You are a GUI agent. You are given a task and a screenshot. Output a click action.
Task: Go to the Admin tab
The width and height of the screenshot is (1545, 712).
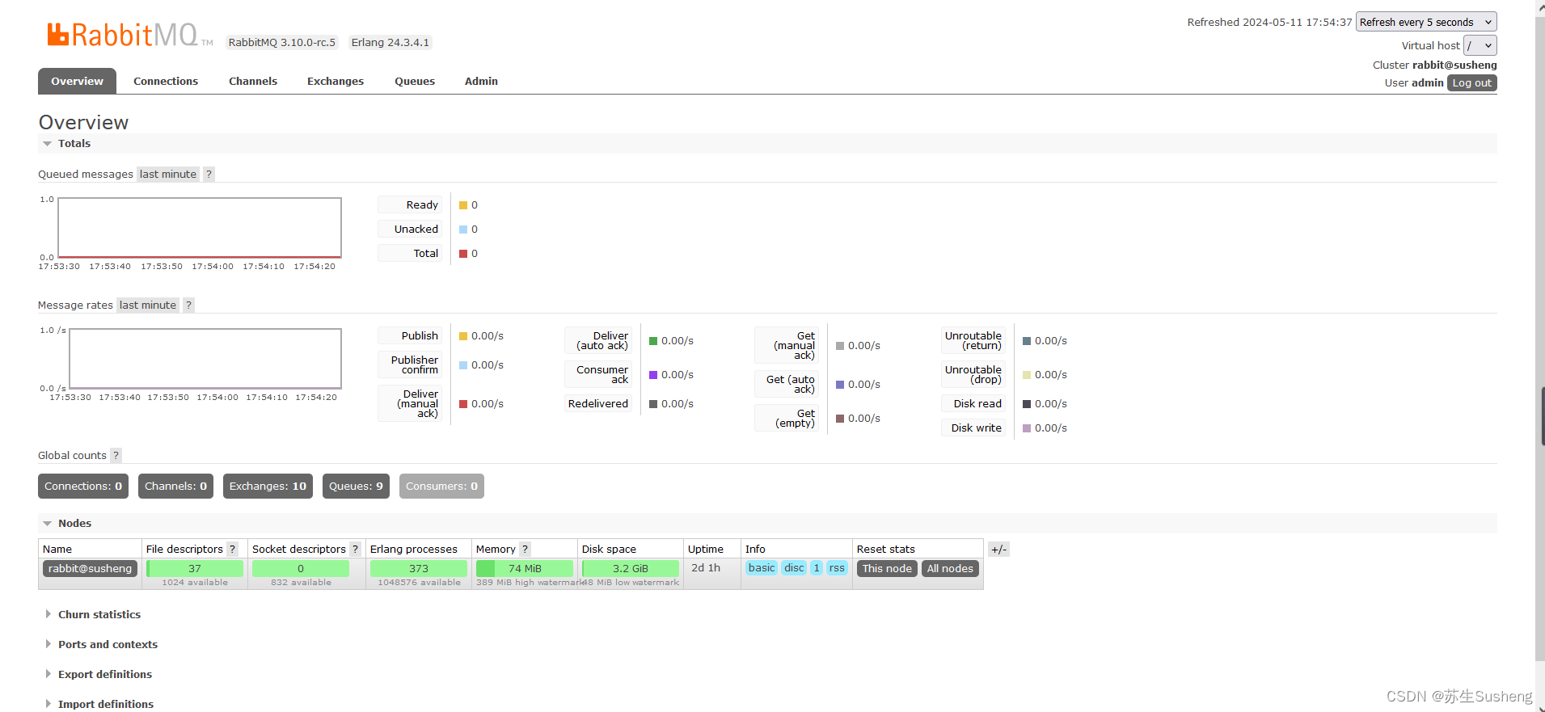(481, 81)
